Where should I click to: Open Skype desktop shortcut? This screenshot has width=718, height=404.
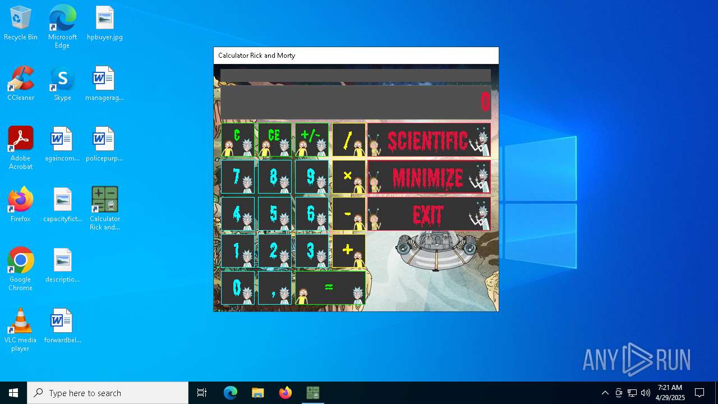point(62,84)
